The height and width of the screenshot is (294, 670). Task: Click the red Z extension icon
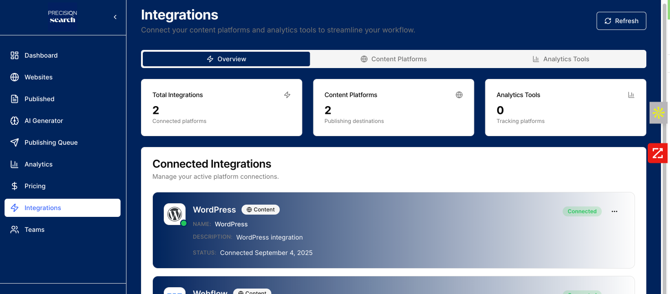click(657, 153)
